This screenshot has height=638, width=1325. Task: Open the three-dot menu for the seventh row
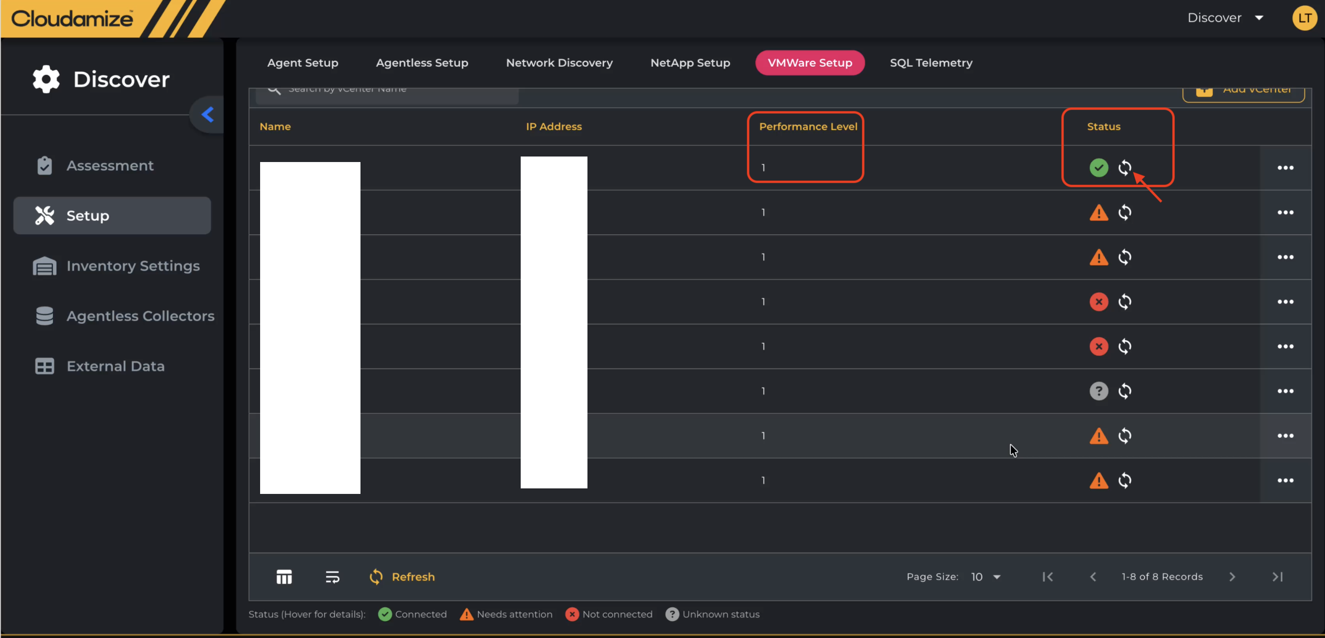pyautogui.click(x=1285, y=436)
